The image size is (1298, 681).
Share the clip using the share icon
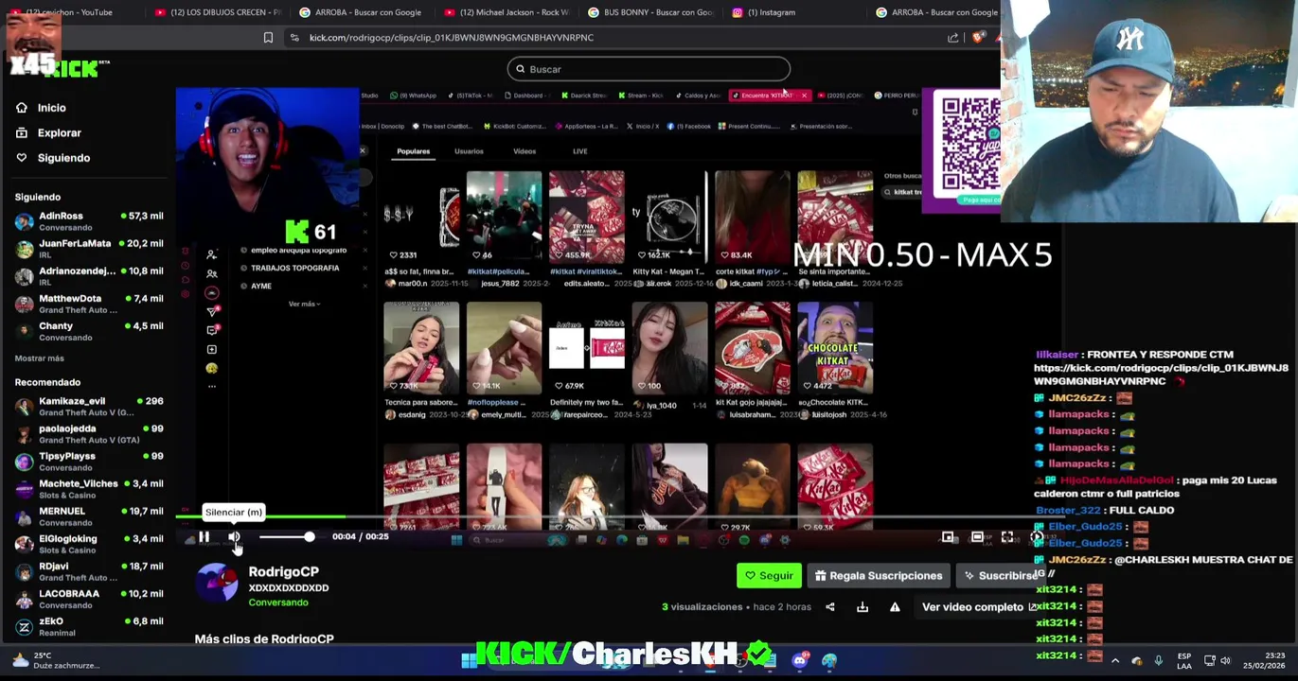tap(830, 607)
